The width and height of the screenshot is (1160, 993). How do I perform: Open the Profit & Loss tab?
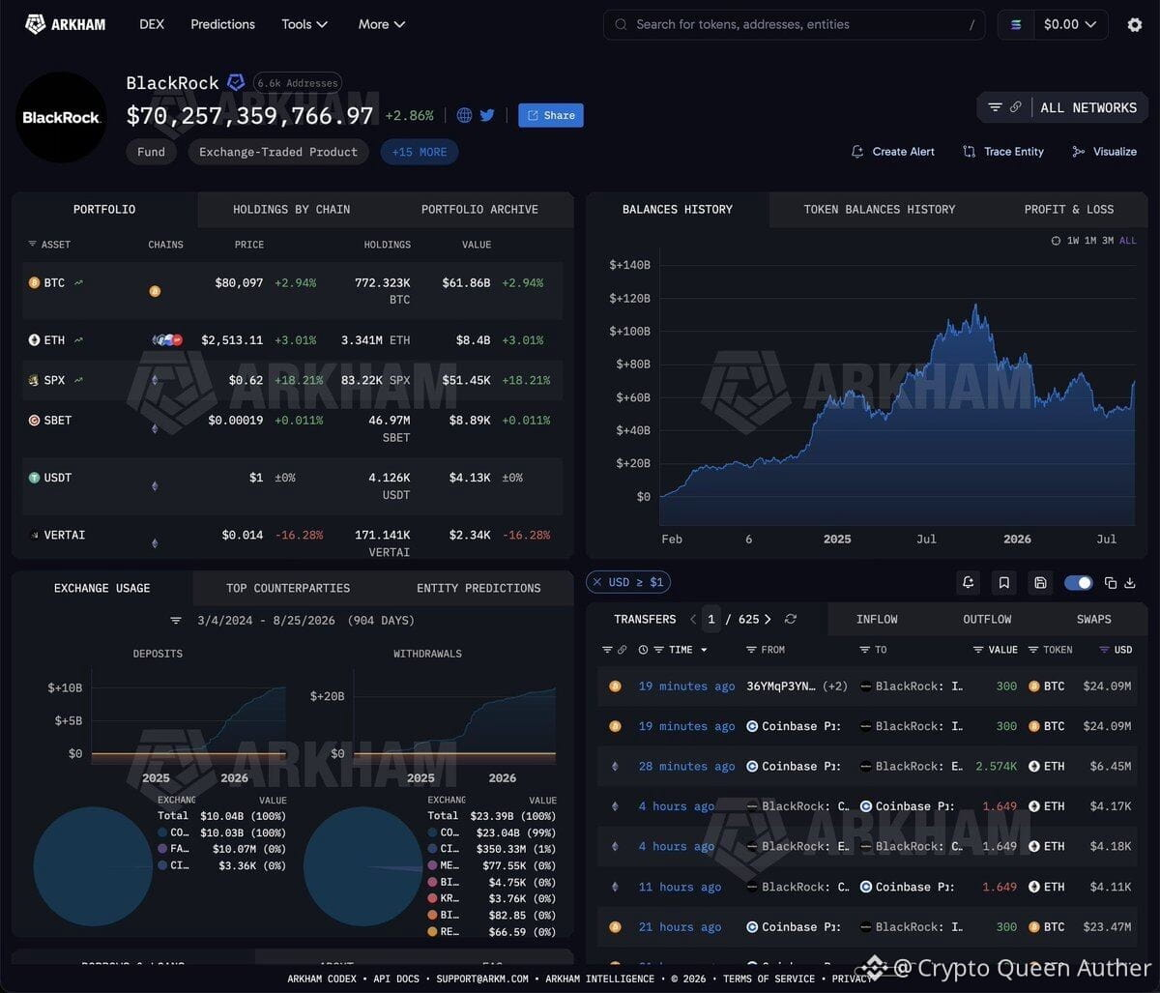click(1068, 209)
